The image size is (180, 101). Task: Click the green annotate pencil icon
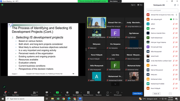click(4, 87)
